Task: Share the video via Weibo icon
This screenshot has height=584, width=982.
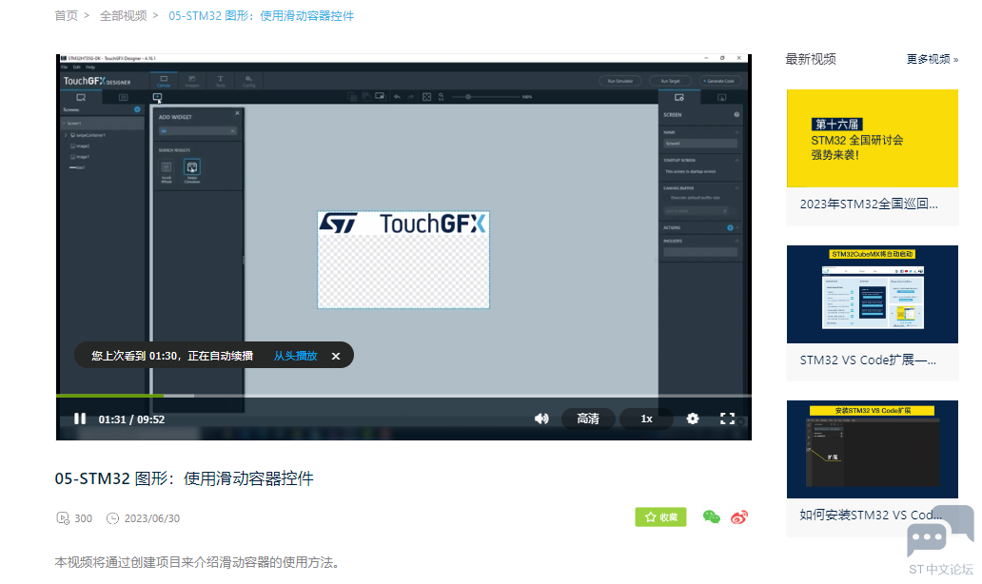Action: point(739,517)
